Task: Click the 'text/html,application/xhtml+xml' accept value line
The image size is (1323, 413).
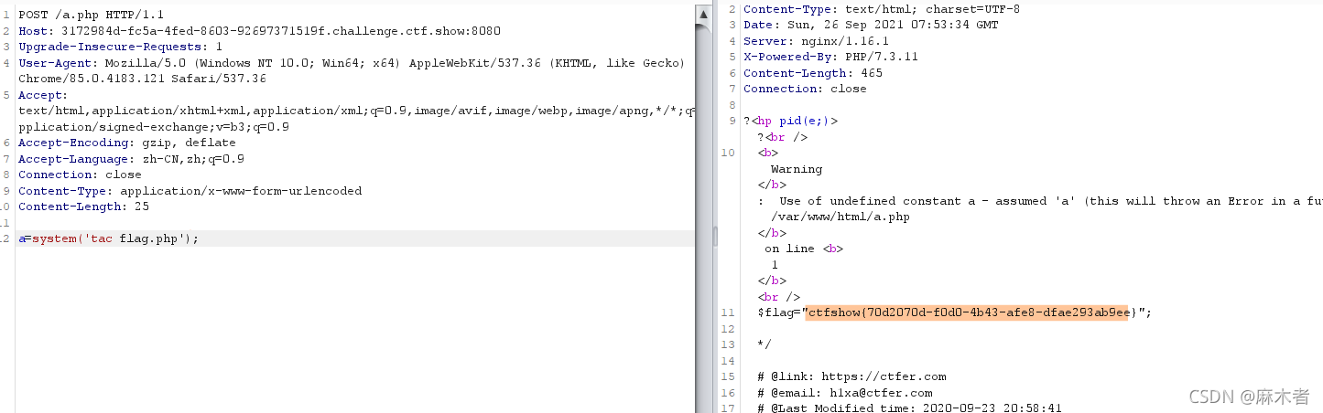Action: [356, 111]
